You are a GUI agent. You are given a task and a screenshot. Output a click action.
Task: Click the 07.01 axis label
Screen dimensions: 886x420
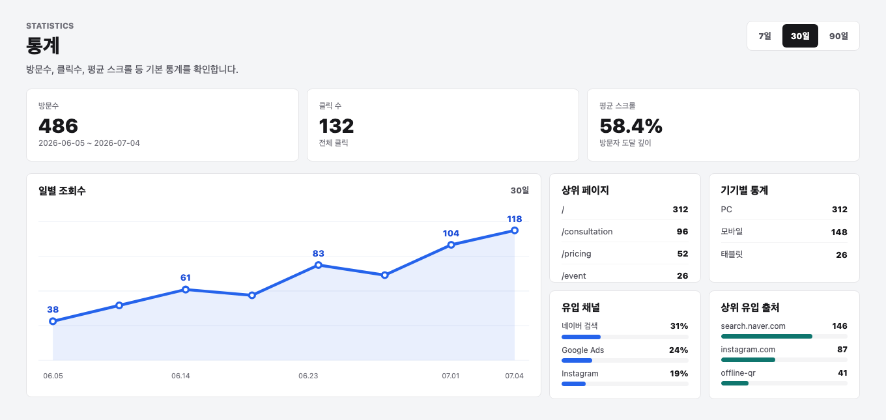click(451, 376)
